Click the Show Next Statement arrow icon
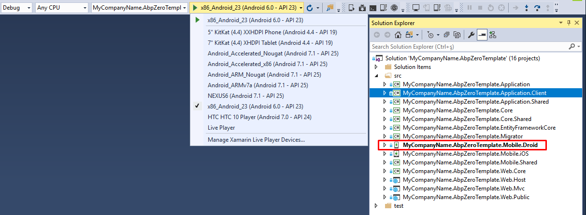The image size is (586, 215). (515, 8)
